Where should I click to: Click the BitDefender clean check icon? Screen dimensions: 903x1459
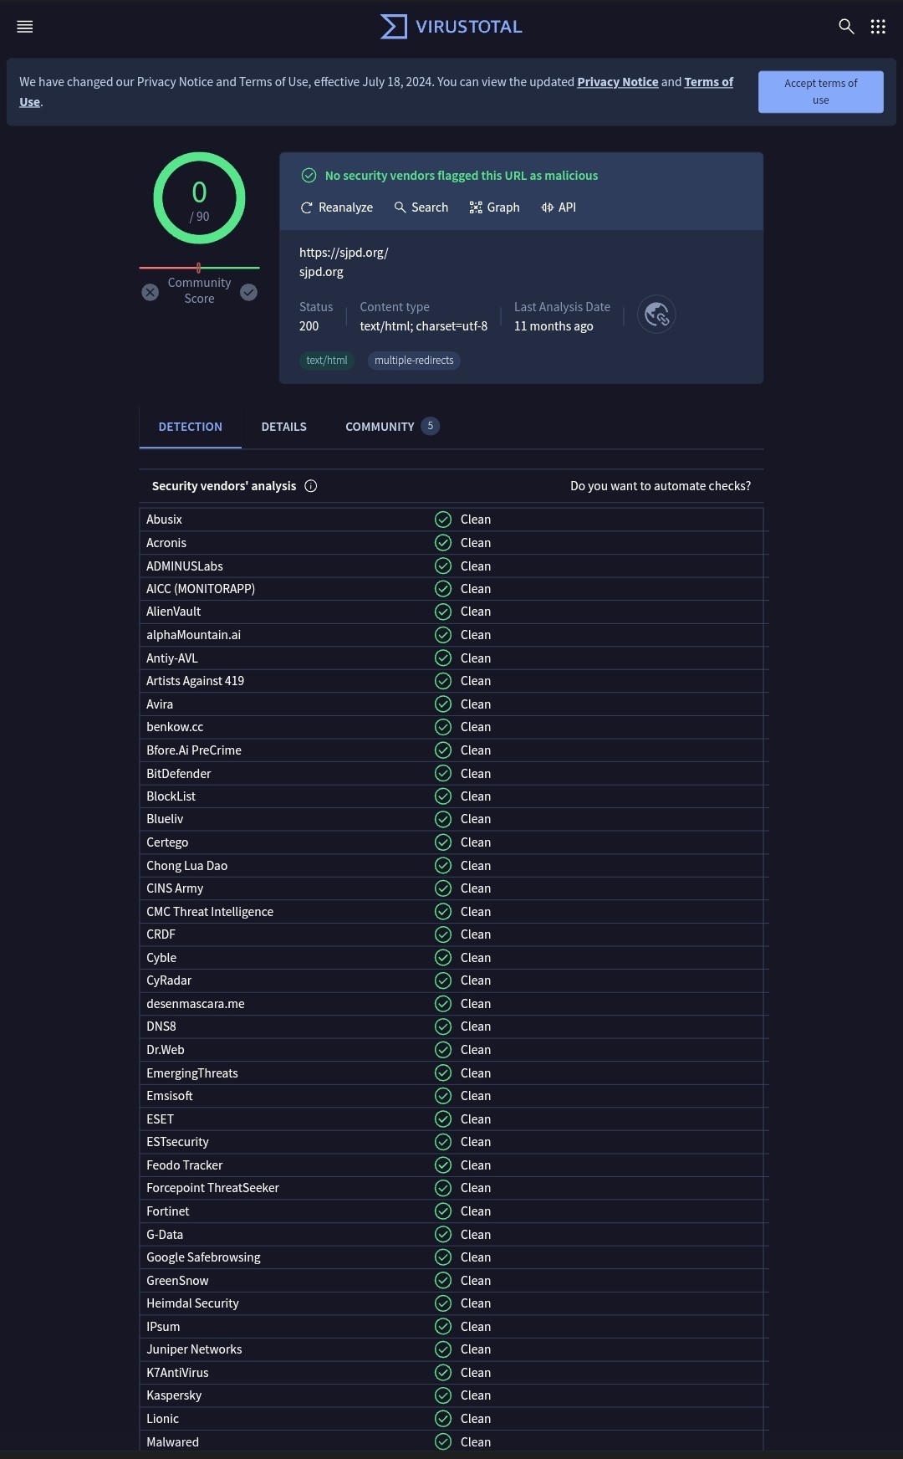pos(443,774)
